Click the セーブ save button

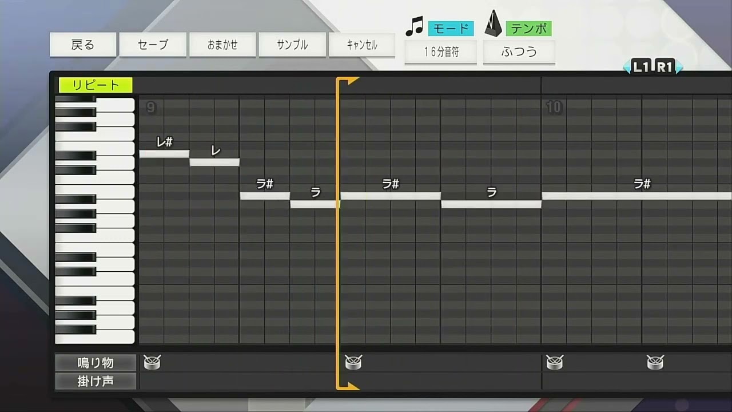click(x=153, y=45)
